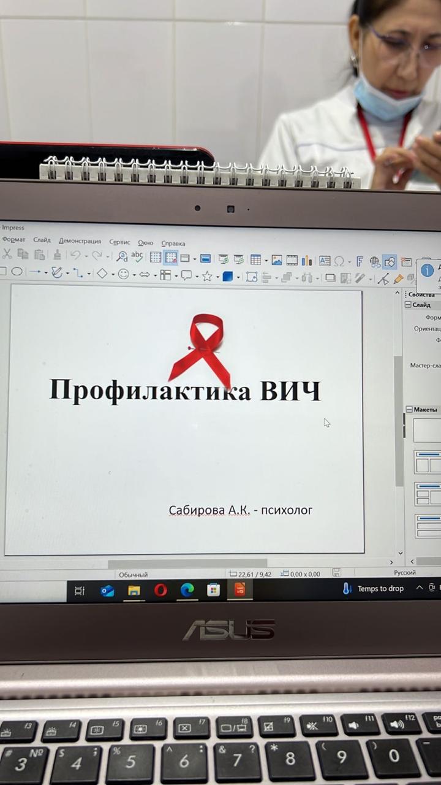Viewport: 441px width, 785px height.
Task: Toggle the Shadow icon in drawing toolbar
Action: tap(330, 278)
